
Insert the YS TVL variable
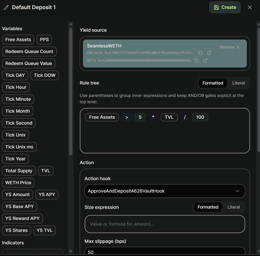44,230
